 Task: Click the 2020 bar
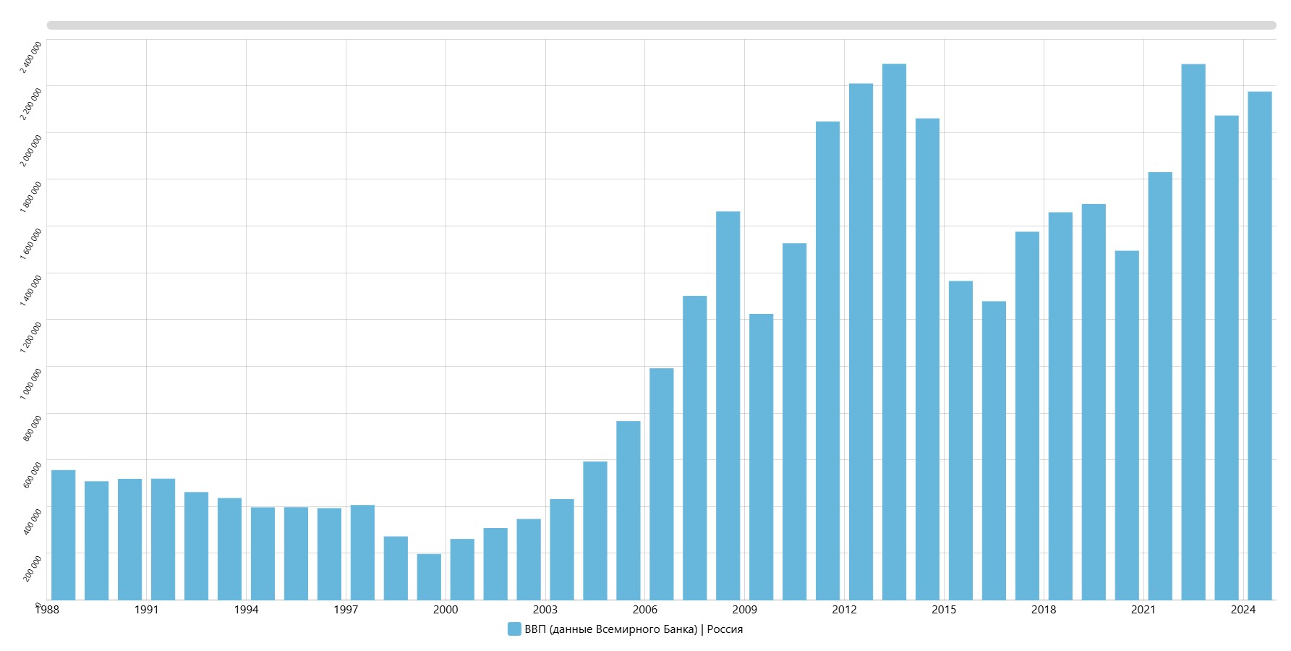pyautogui.click(x=1127, y=425)
